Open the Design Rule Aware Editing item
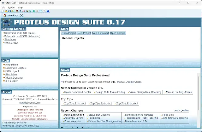 (x=110, y=92)
